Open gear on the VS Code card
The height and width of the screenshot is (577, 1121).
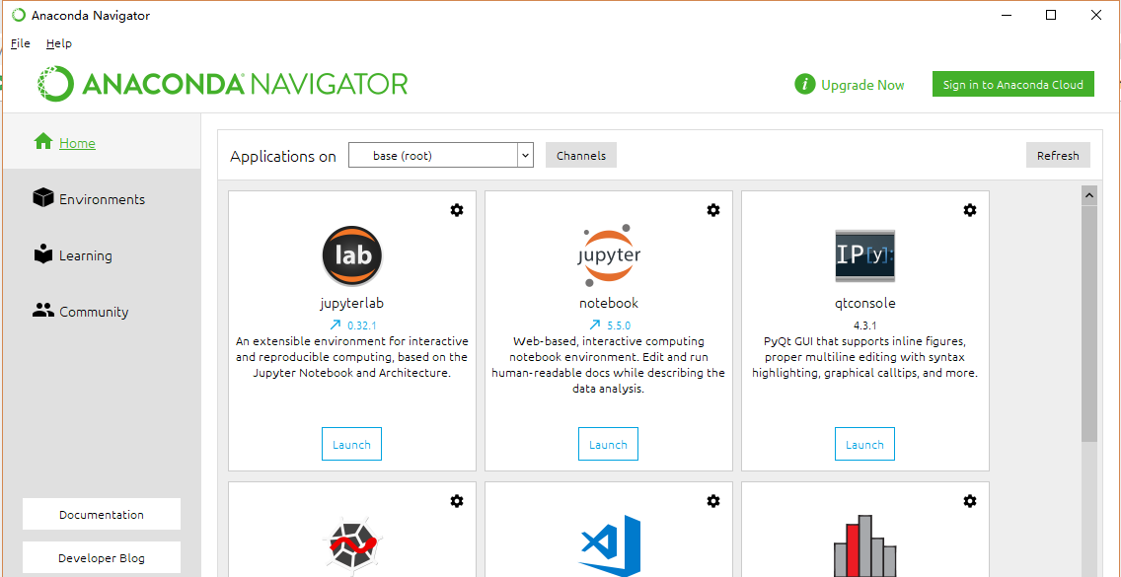[712, 501]
